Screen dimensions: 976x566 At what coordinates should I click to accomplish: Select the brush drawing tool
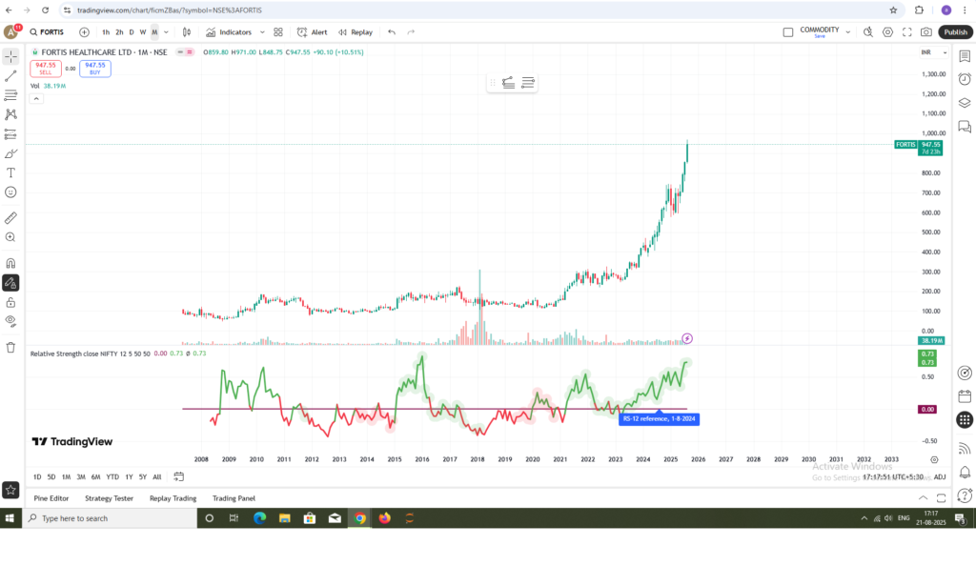pyautogui.click(x=10, y=153)
